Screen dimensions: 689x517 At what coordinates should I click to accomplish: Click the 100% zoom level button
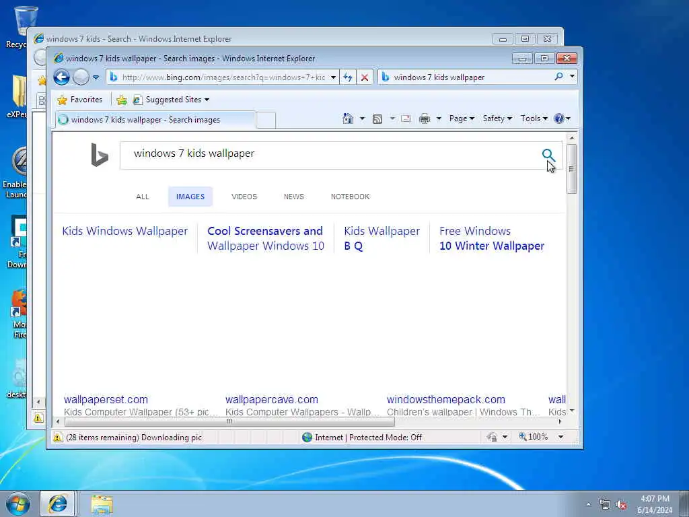pyautogui.click(x=534, y=436)
